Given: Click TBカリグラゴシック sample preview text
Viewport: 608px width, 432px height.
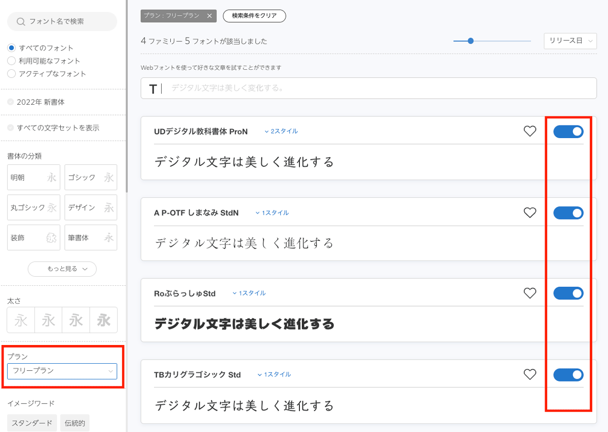Looking at the screenshot, I should click(244, 405).
